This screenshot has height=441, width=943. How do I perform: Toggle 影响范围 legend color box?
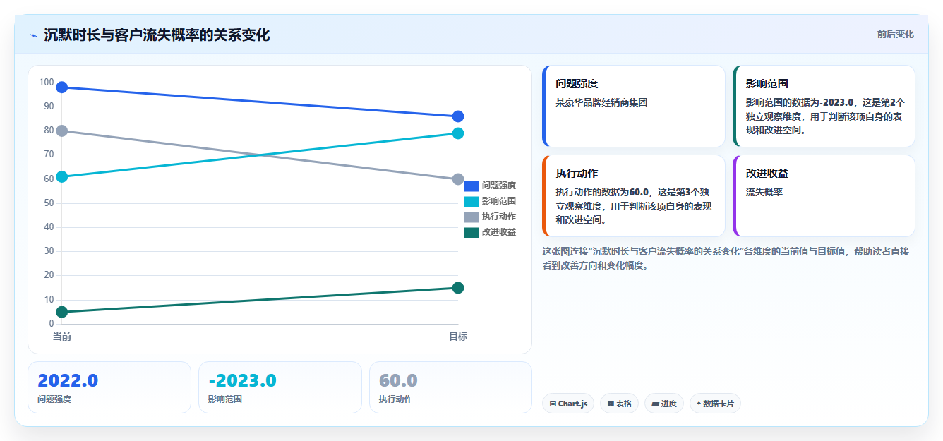471,201
